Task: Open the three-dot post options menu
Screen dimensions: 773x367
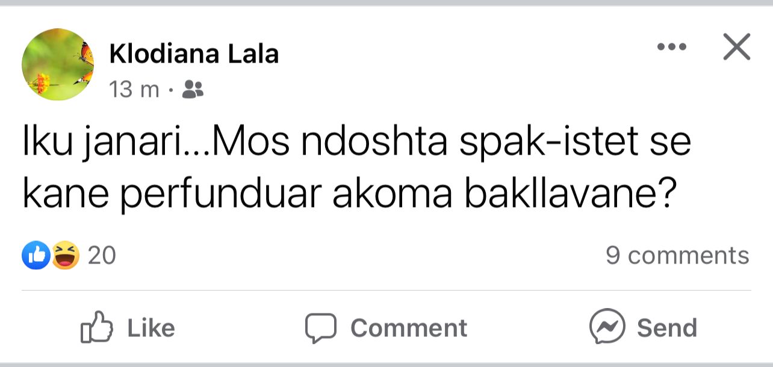Action: [x=672, y=47]
